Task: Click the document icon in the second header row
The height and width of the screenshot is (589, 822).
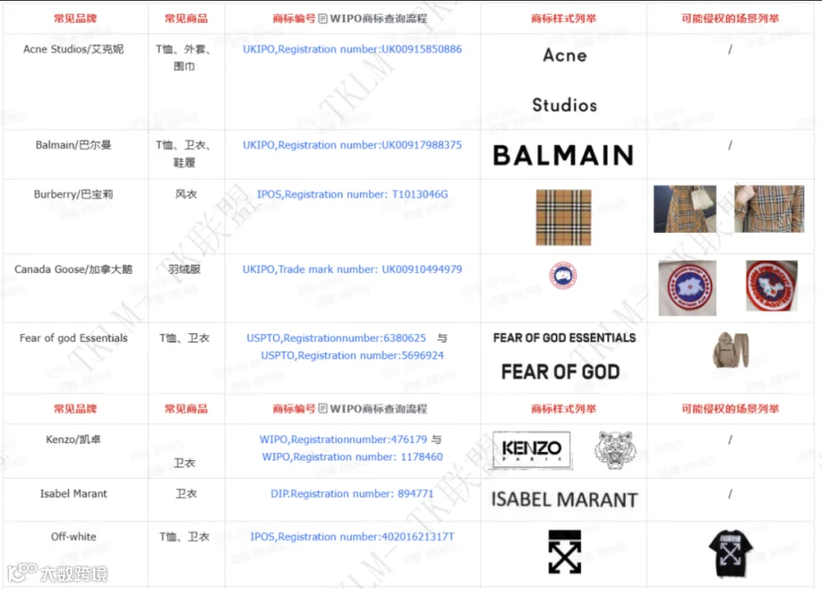Action: pyautogui.click(x=323, y=409)
